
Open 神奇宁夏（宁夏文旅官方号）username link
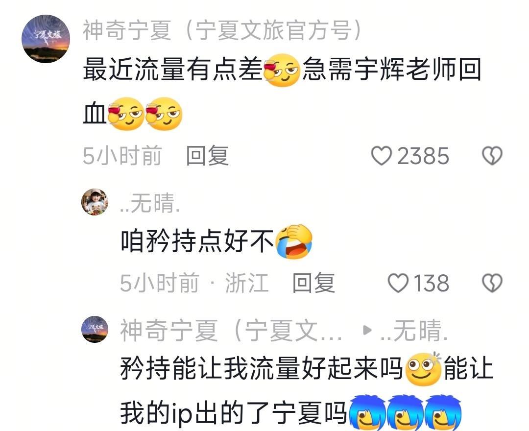coord(223,30)
